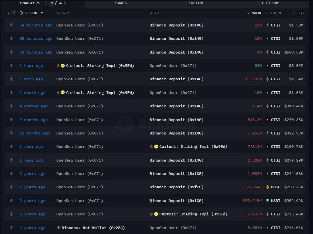Viewport: 313px width, 234px height.
Task: Open the '1 week ago' transaction link
Action: [31, 79]
